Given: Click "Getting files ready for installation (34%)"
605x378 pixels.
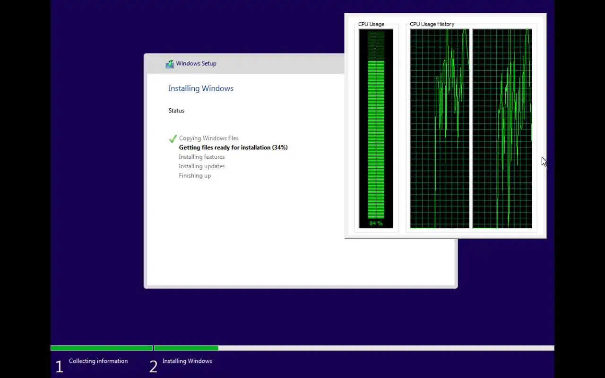Looking at the screenshot, I should coord(233,147).
